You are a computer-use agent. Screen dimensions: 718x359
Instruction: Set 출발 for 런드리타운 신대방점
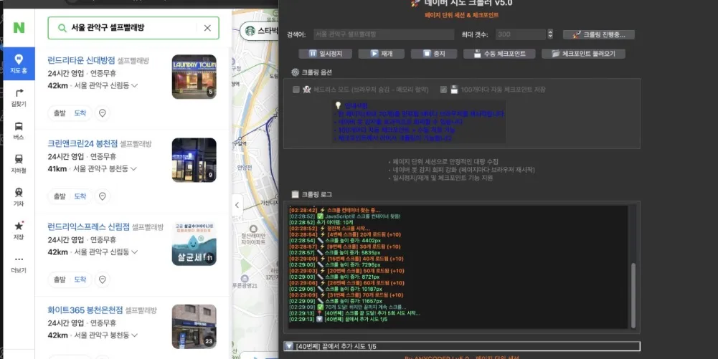pyautogui.click(x=60, y=113)
